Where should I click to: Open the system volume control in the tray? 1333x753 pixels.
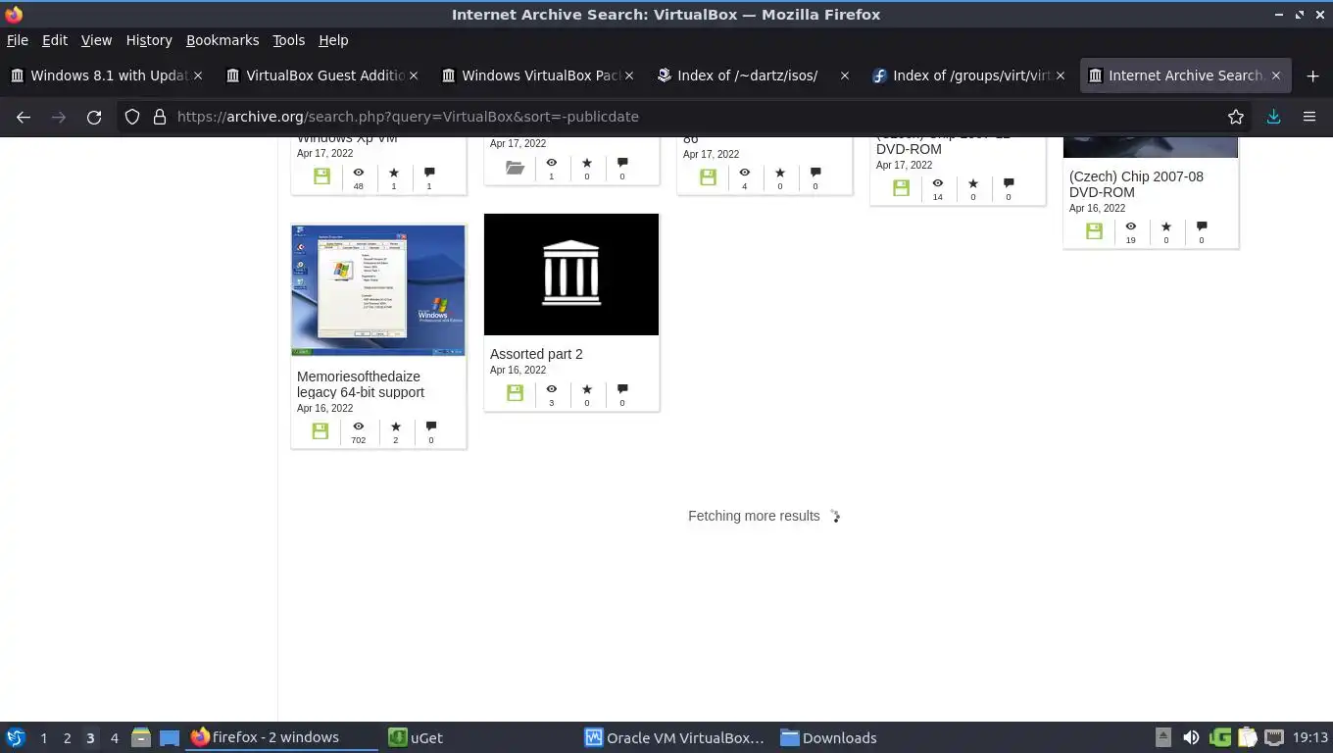[x=1191, y=738]
